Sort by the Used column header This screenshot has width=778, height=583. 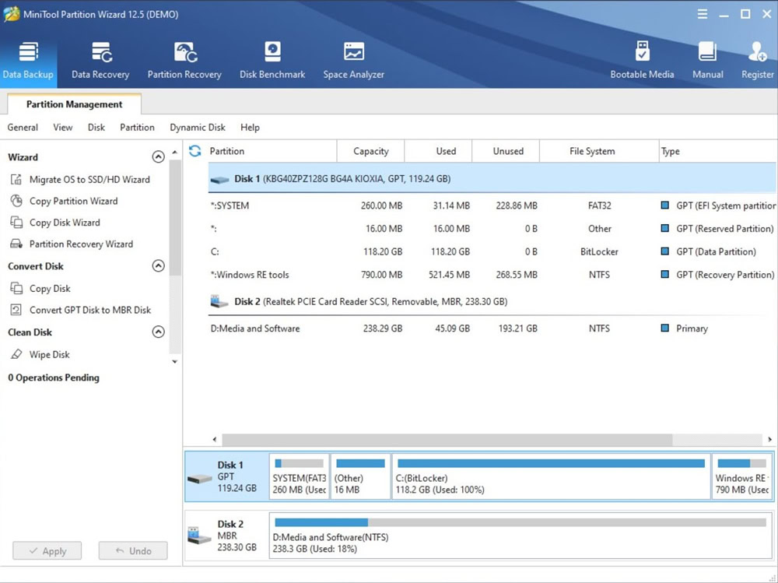(438, 151)
